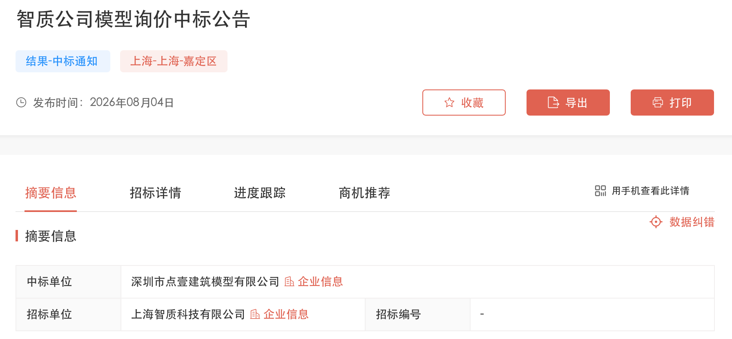Switch to the 招标详情 tab
732x339 pixels.
(155, 193)
